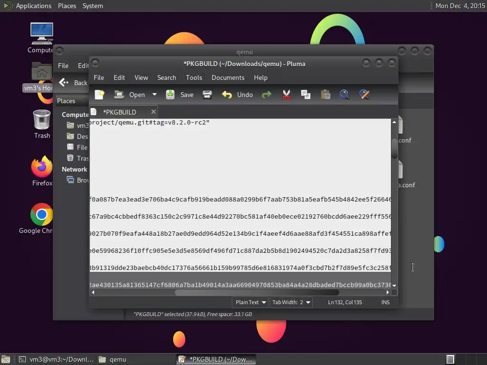Click the hash line starting 3b91319dde
487x365 pixels.
tap(240, 268)
